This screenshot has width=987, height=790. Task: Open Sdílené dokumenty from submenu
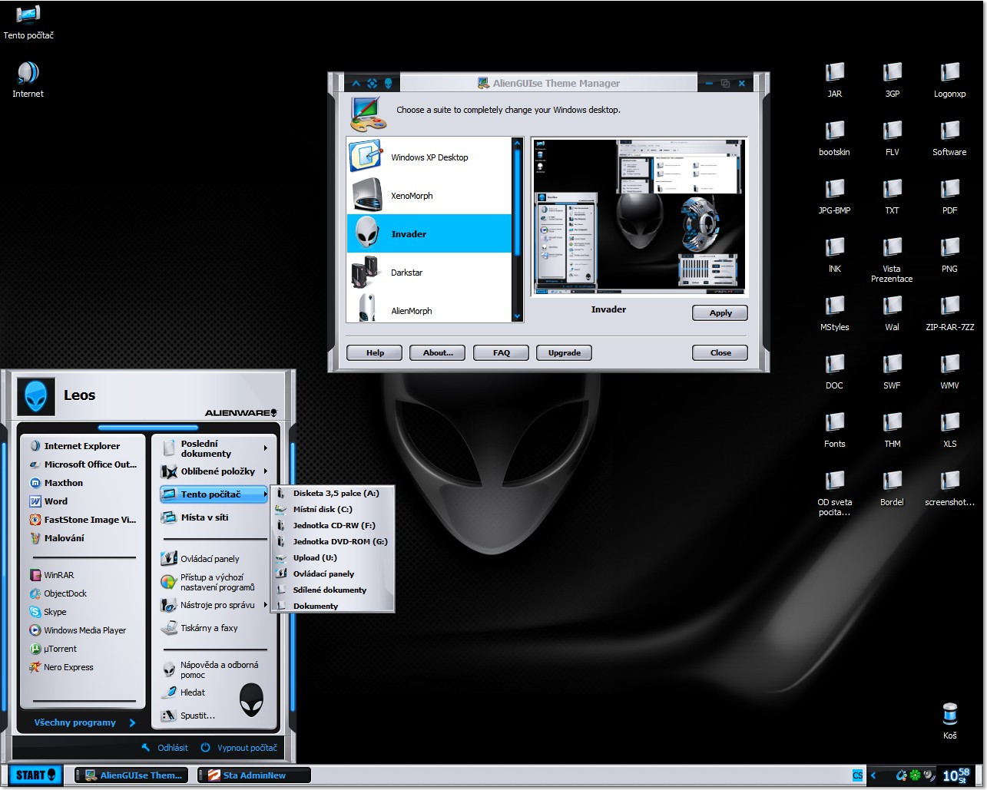tap(333, 590)
